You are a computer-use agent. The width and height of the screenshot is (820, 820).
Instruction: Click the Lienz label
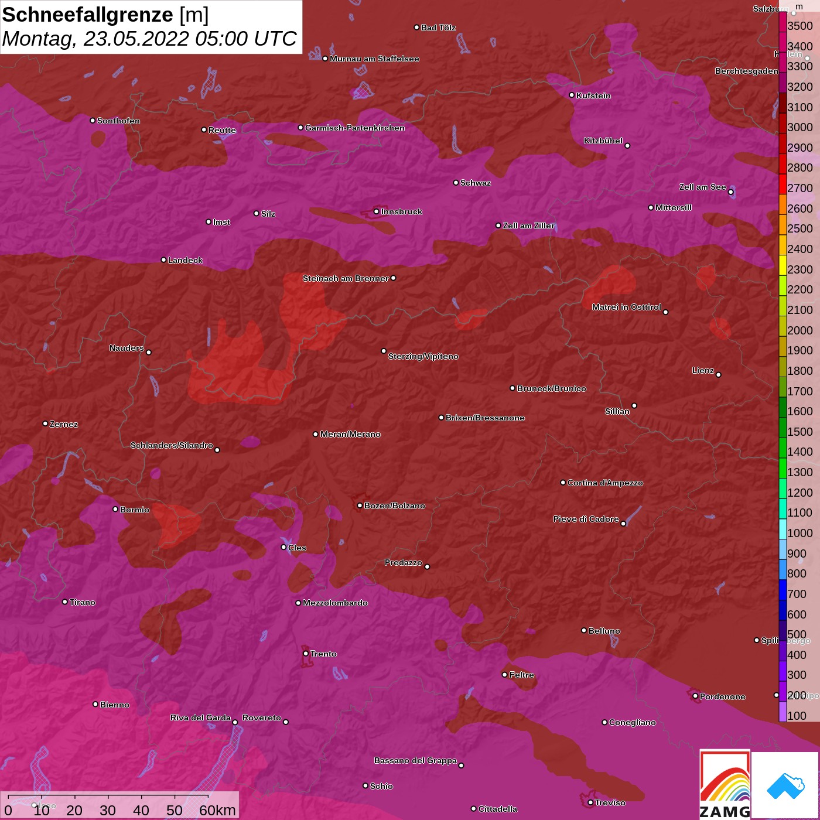pos(703,370)
